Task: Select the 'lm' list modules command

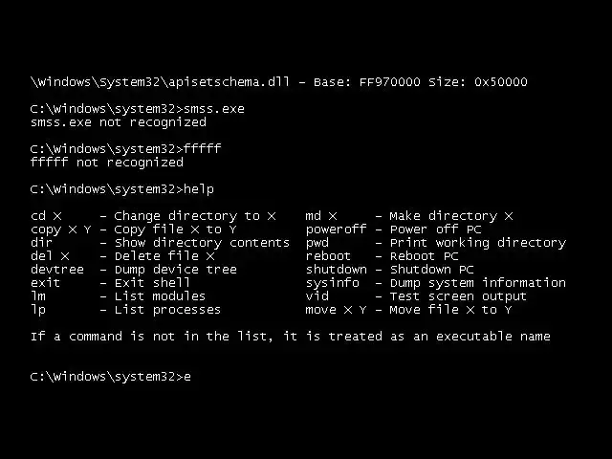Action: tap(38, 295)
